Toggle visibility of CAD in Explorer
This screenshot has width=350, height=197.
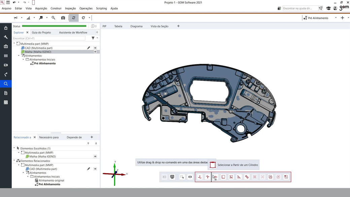point(95,48)
